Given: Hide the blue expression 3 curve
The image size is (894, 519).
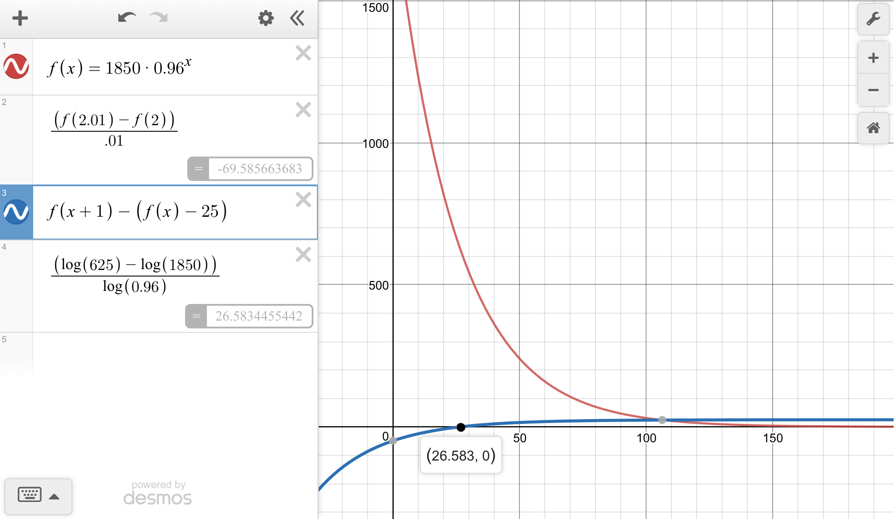Looking at the screenshot, I should [16, 212].
